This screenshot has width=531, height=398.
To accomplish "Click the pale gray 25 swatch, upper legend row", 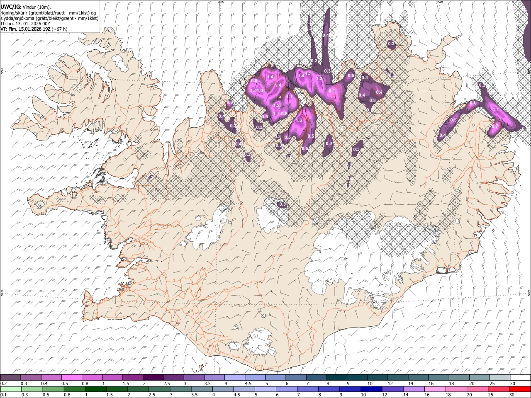I will click(x=499, y=378).
